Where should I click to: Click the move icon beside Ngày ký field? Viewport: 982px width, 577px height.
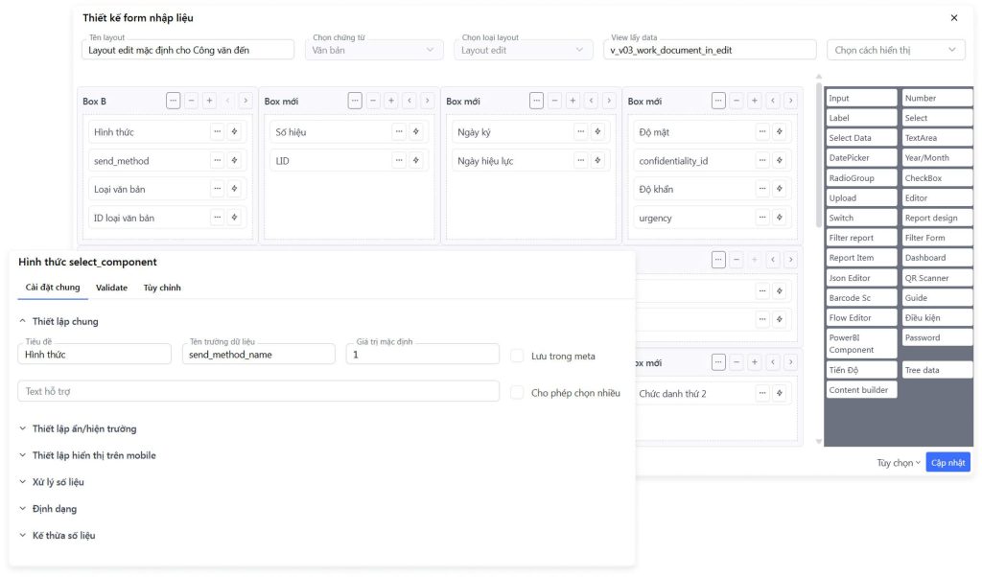[x=597, y=132]
